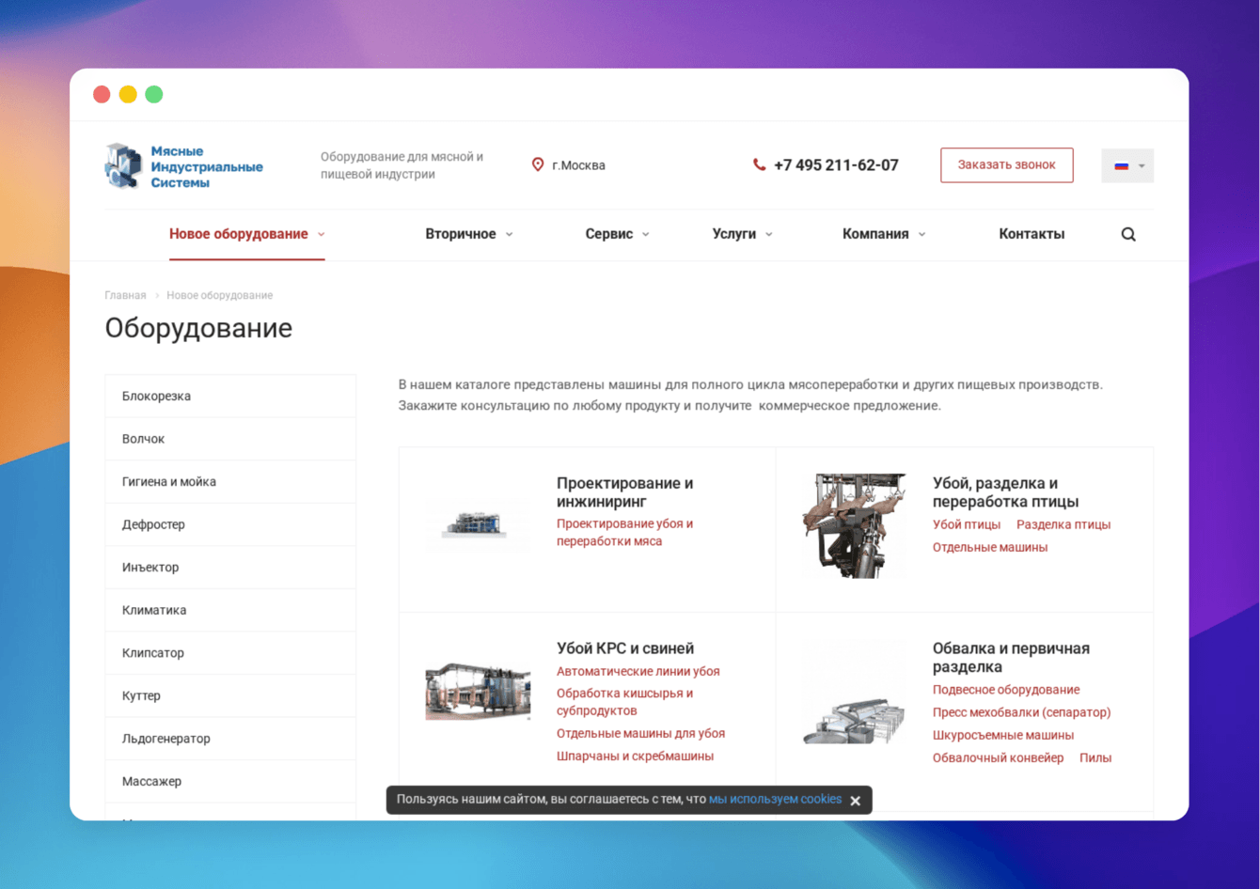Expand the Сервис menu chevron
1260x889 pixels.
coord(645,234)
